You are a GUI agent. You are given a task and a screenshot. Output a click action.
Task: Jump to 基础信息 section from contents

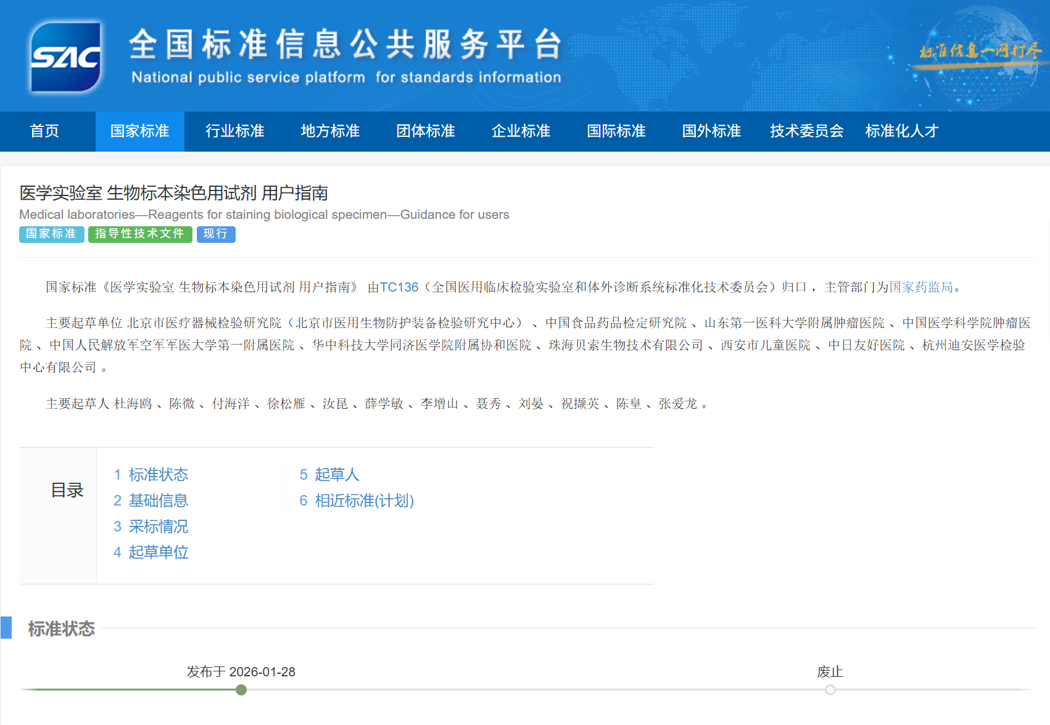[x=158, y=501]
